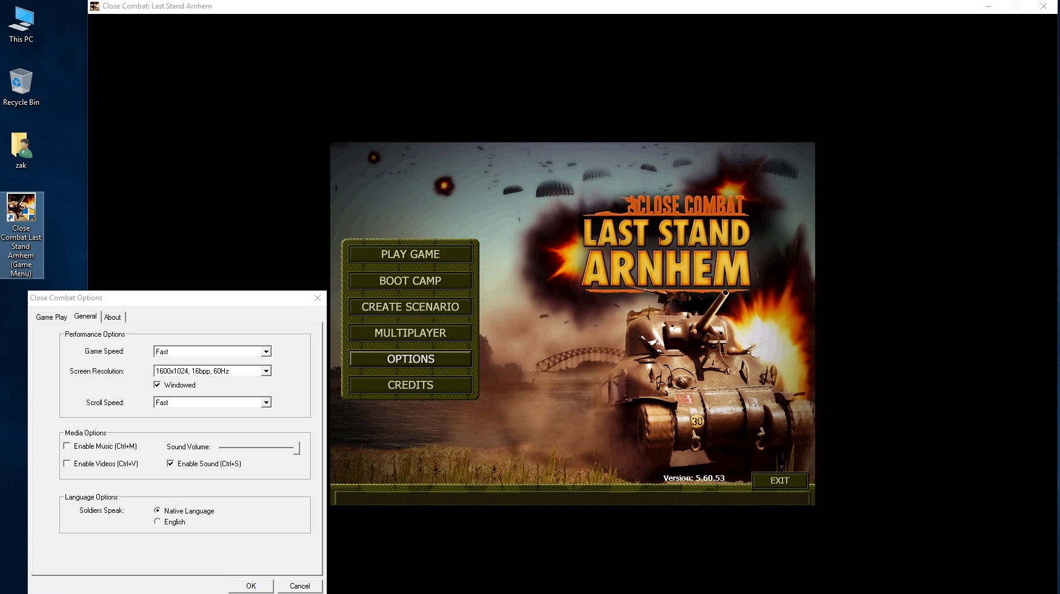The height and width of the screenshot is (594, 1060).
Task: Click the EXIT button in game
Action: 780,481
